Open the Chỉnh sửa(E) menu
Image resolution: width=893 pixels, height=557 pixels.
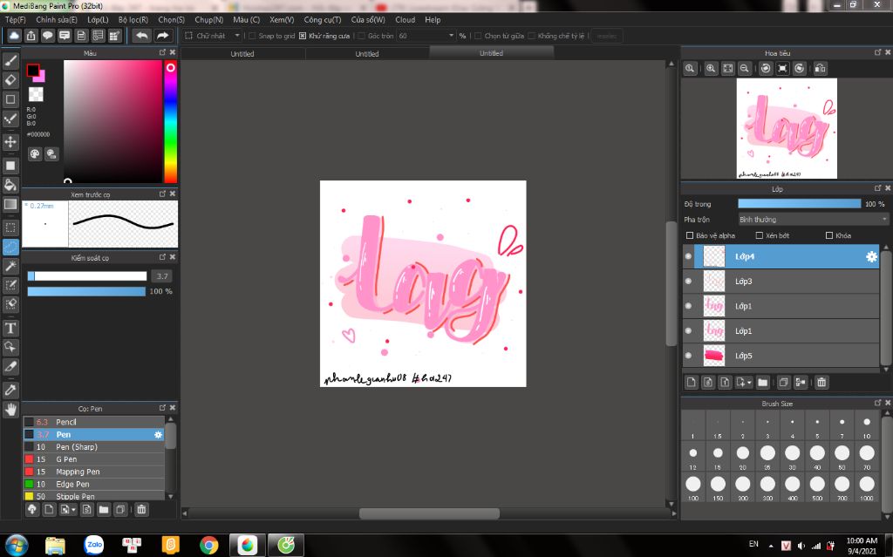coord(57,19)
